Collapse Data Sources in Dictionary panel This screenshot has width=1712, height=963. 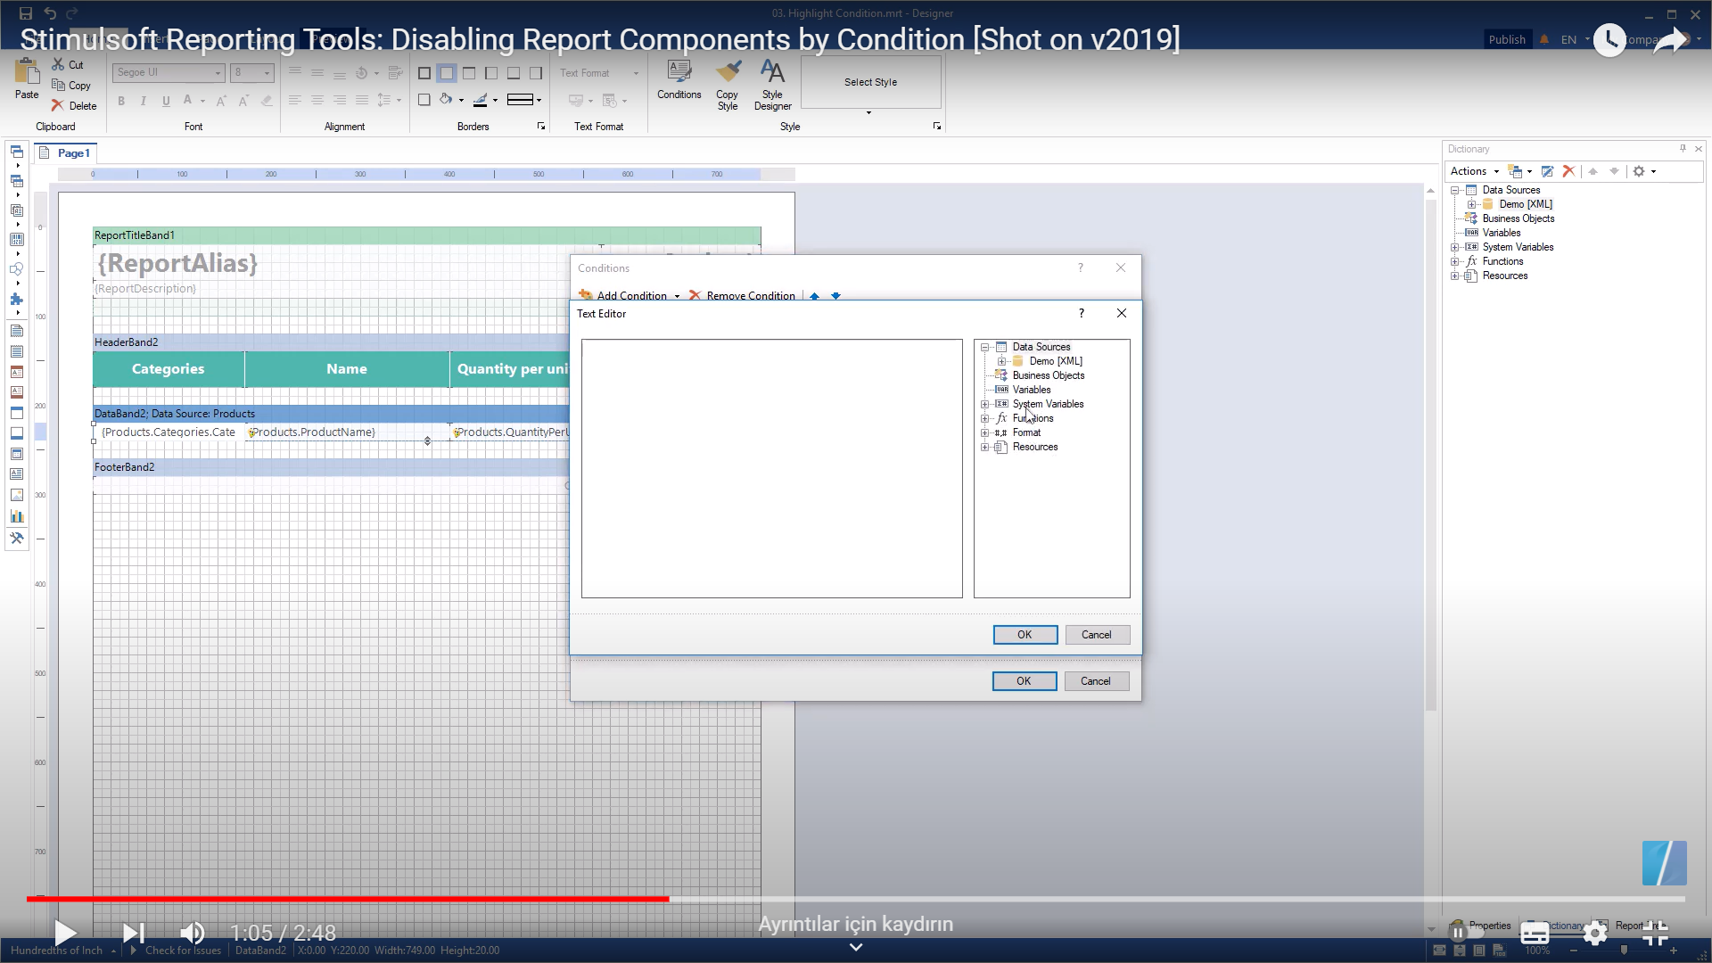(x=1454, y=190)
